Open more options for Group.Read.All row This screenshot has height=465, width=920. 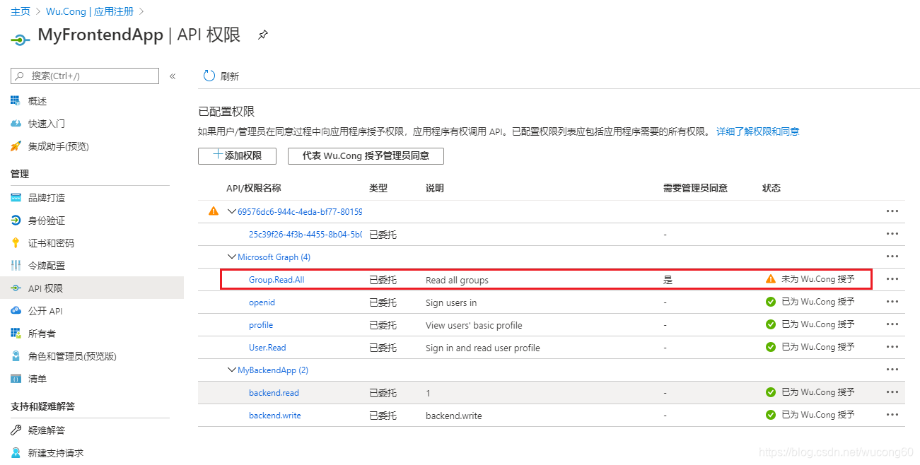(892, 279)
